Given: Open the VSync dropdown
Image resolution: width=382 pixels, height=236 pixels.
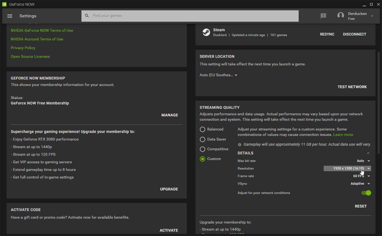Looking at the screenshot, I should (360, 184).
